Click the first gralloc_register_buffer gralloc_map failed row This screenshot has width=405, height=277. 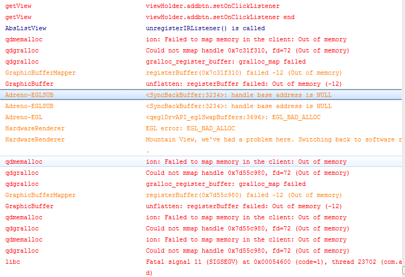(x=226, y=61)
